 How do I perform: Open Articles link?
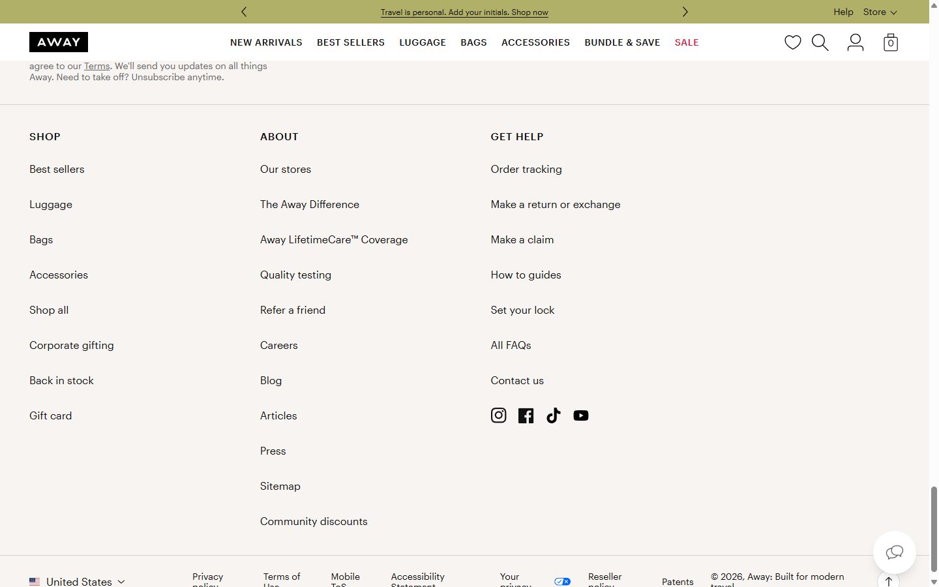pyautogui.click(x=278, y=415)
